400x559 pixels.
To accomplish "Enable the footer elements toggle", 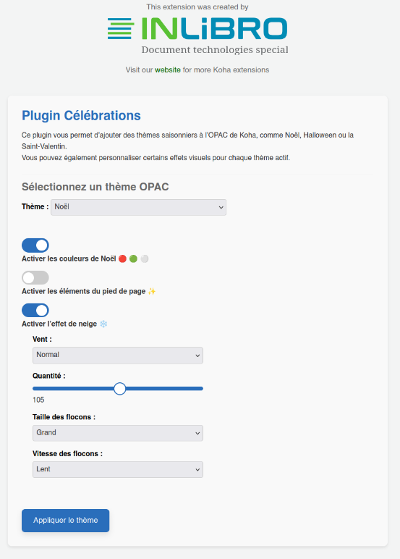I will [x=35, y=278].
